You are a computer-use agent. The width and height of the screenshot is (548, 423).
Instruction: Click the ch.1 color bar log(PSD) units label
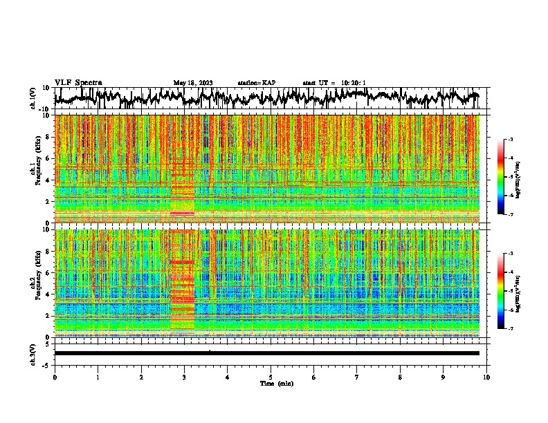pyautogui.click(x=518, y=180)
